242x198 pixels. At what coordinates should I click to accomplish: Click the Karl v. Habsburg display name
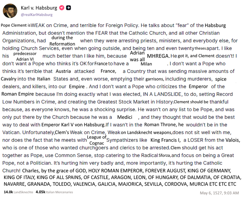39,7
